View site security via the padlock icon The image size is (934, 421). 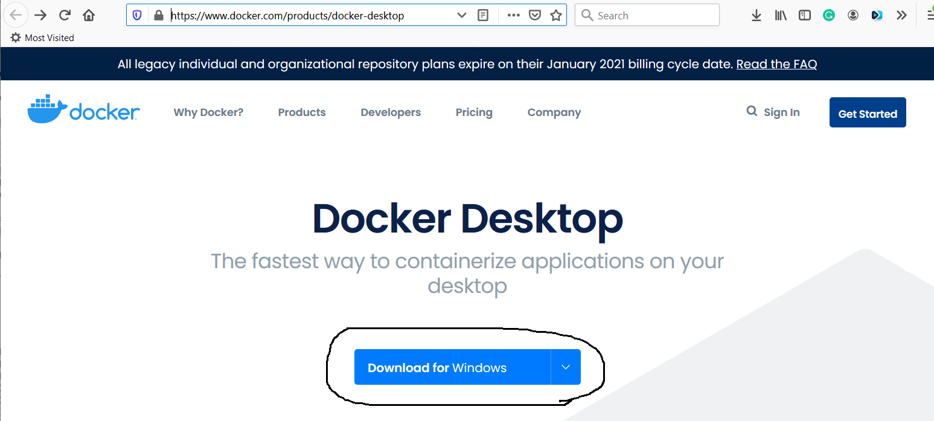(158, 16)
